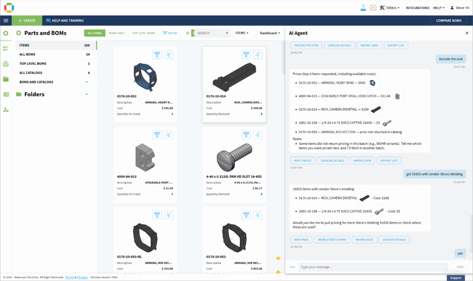Screen dimensions: 473x281
Task: Expand the Folders section
Action: point(86,94)
